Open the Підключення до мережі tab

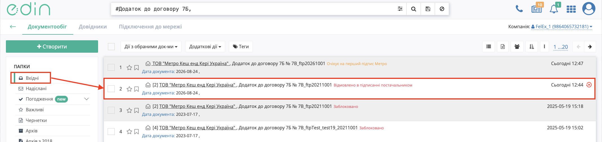[150, 27]
